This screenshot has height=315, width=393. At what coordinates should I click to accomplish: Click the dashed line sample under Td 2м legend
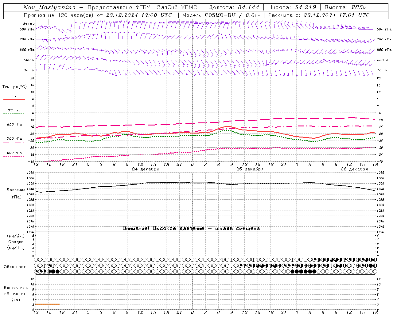(x=14, y=114)
